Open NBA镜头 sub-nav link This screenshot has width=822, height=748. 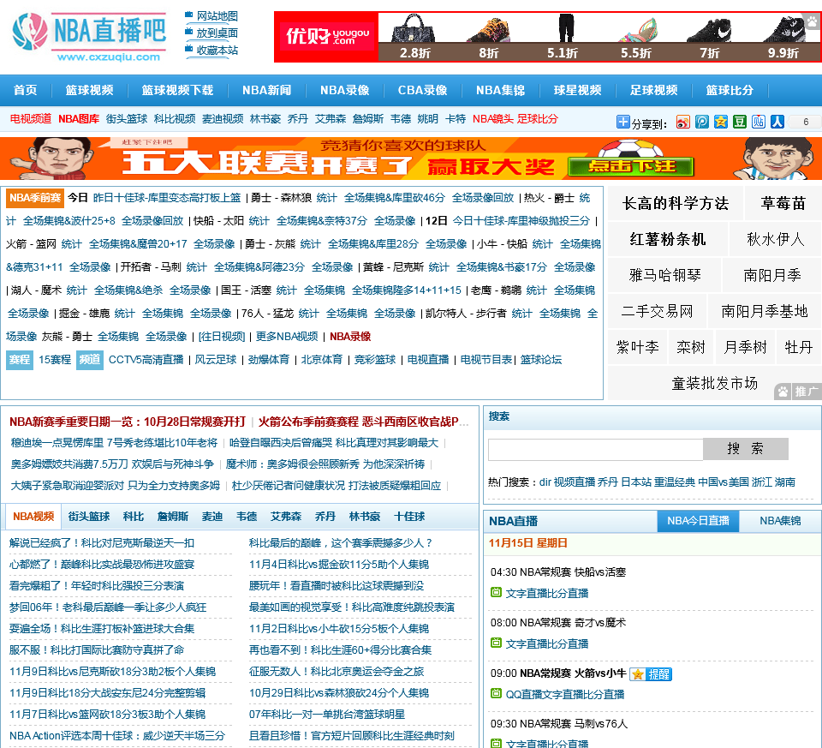493,119
